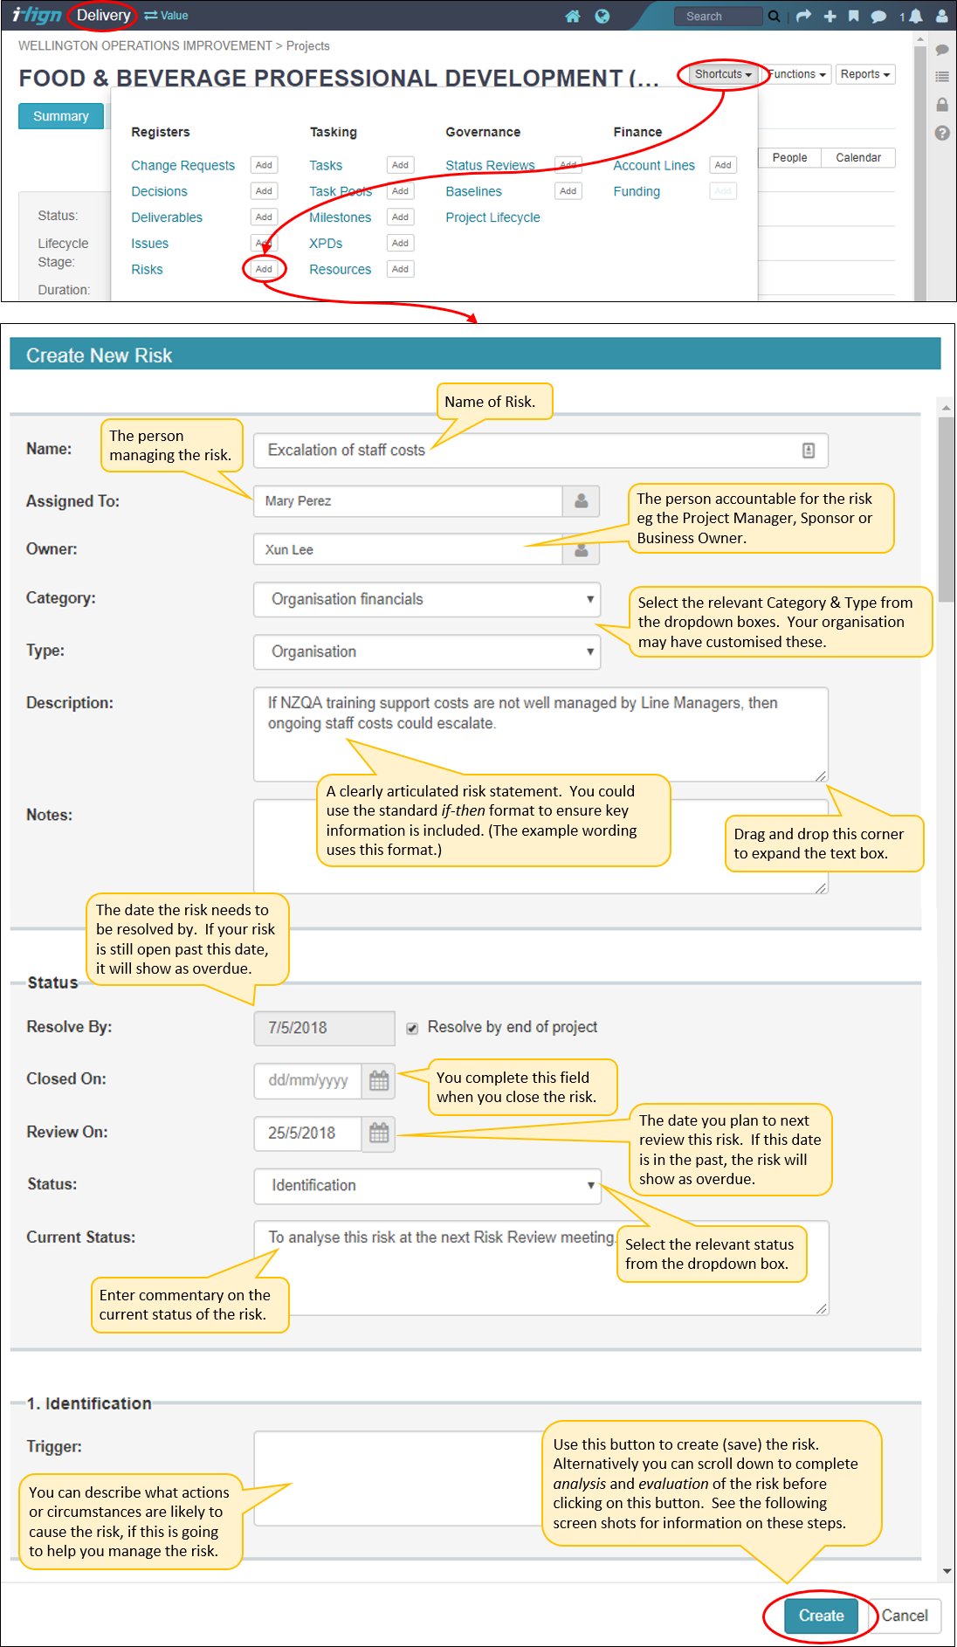Open the Project Lifecycle link

(492, 218)
